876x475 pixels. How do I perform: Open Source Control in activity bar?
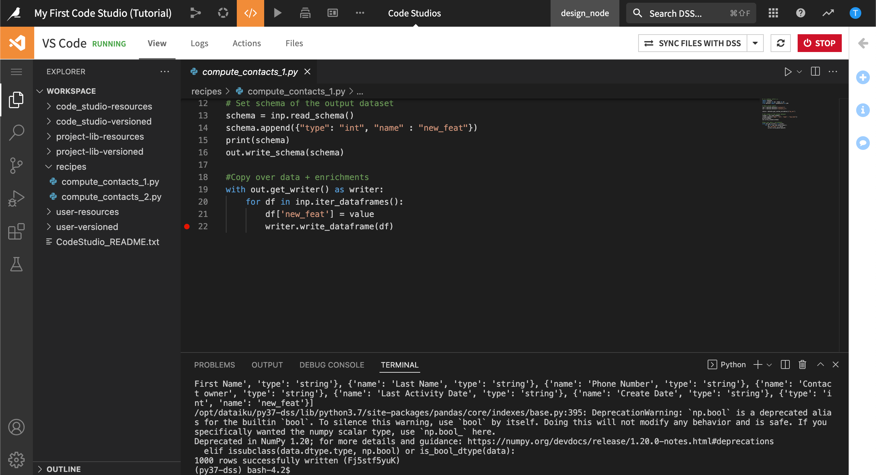tap(16, 165)
